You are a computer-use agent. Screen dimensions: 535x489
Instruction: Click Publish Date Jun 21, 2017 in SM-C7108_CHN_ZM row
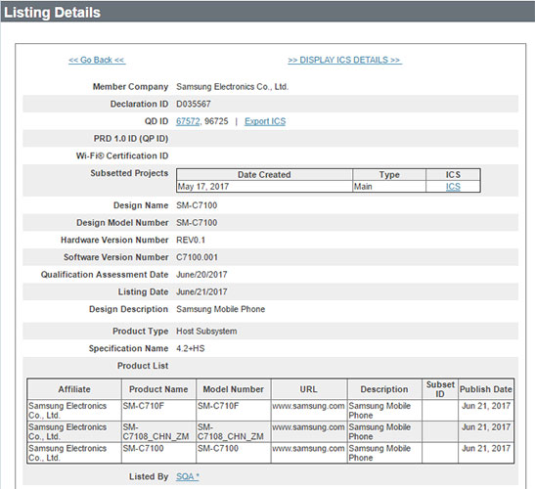[x=486, y=426]
